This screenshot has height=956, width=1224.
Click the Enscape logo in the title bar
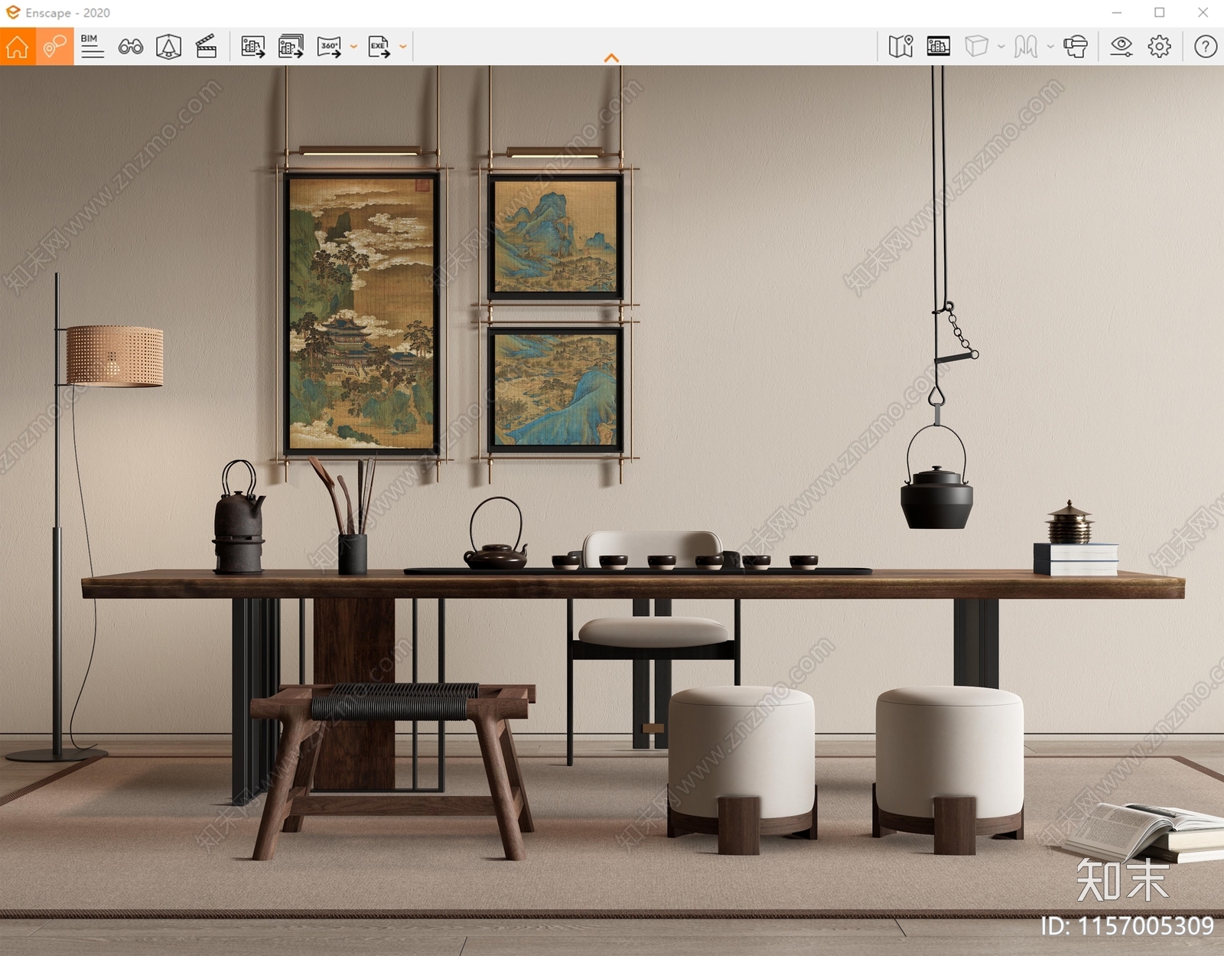pyautogui.click(x=13, y=12)
